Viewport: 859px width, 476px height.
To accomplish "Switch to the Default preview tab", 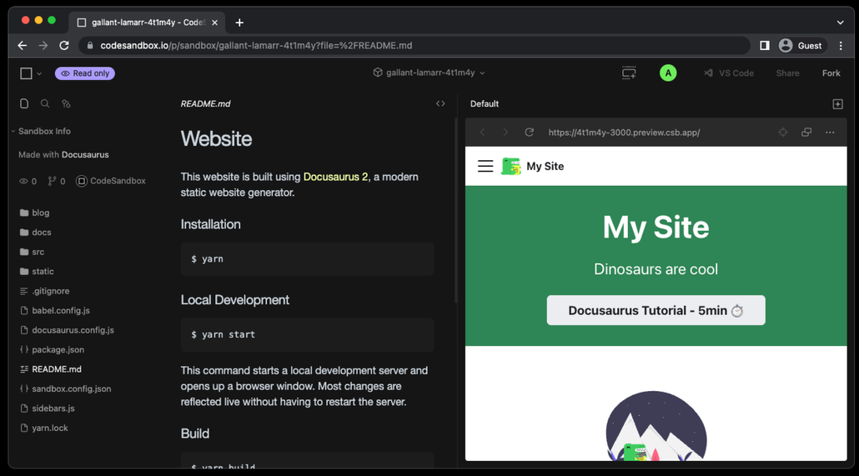I will (x=485, y=104).
